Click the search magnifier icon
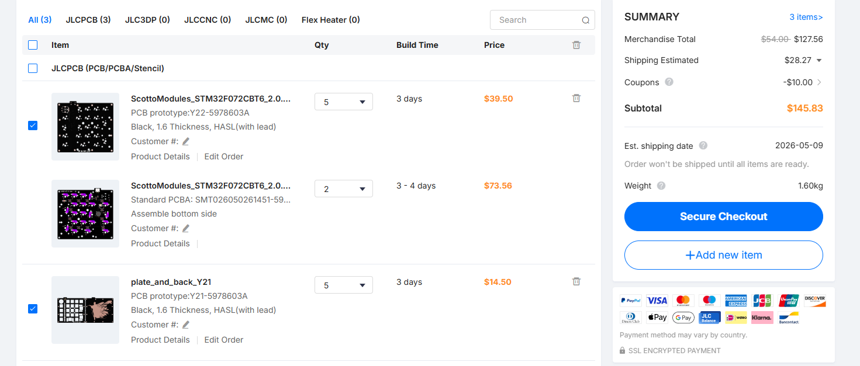 point(585,20)
